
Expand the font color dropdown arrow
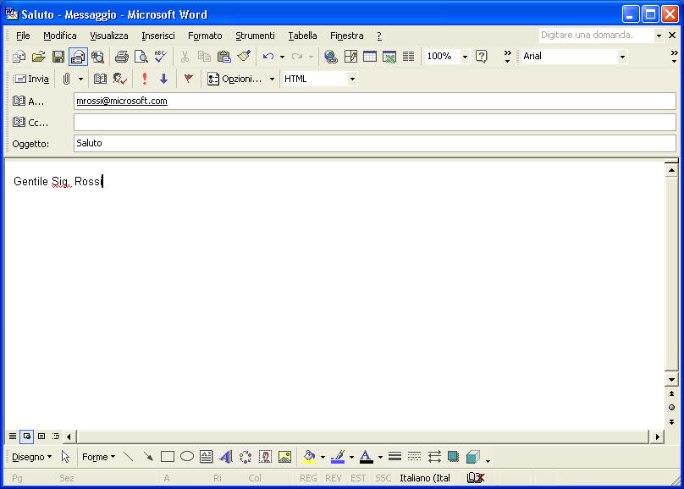tap(380, 457)
